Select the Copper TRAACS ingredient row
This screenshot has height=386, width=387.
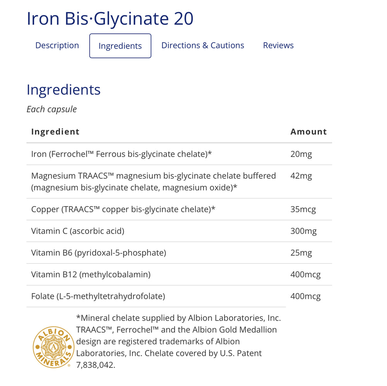tap(179, 209)
